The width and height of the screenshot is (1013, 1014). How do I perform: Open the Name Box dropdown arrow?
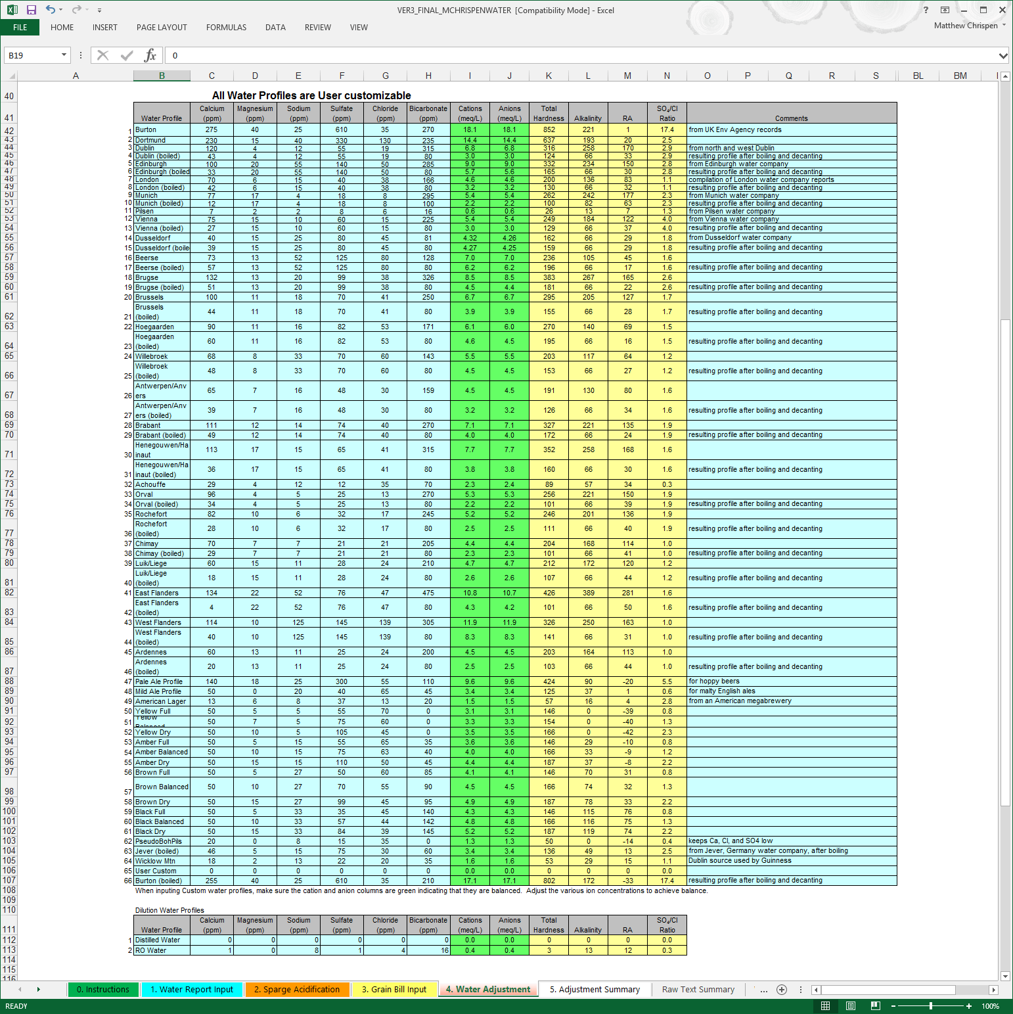[64, 55]
